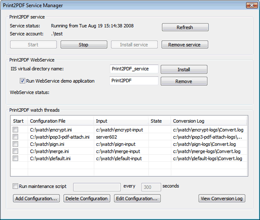Tick Start checkbox for default.ini

click(16, 158)
